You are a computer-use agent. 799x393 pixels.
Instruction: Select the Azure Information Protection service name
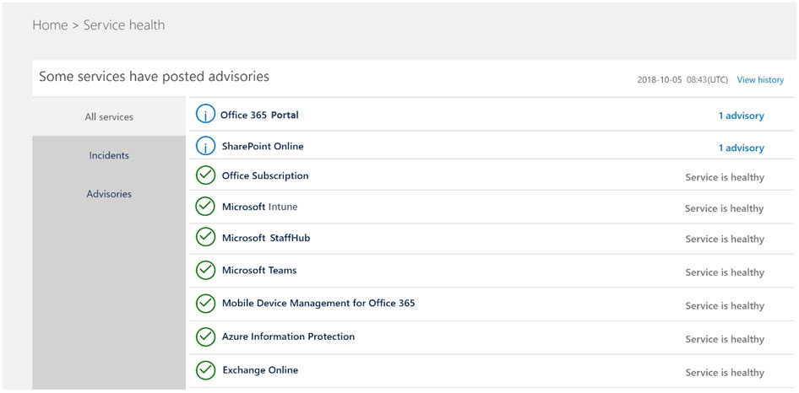click(288, 336)
